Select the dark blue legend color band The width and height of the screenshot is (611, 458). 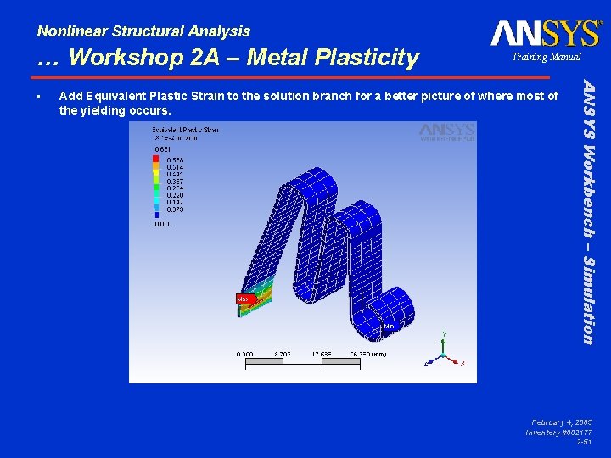[157, 215]
